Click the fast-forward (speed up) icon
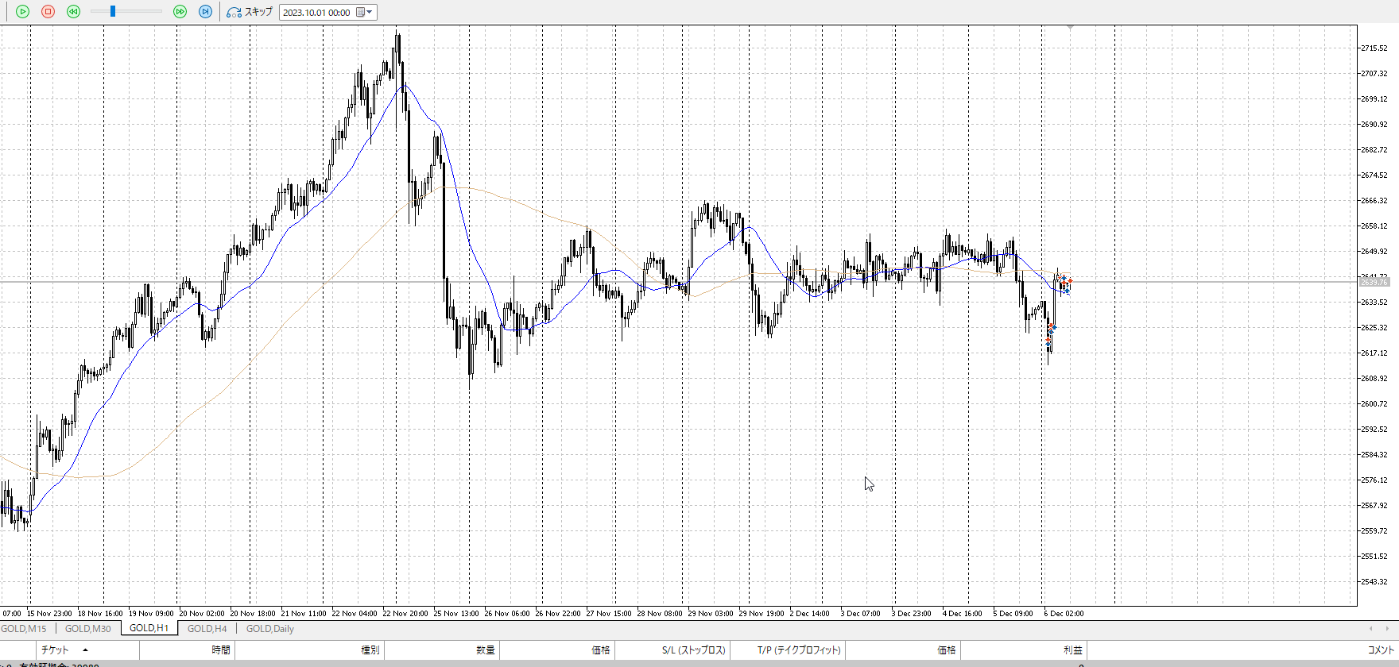Screen dimensions: 1399x667 180,12
